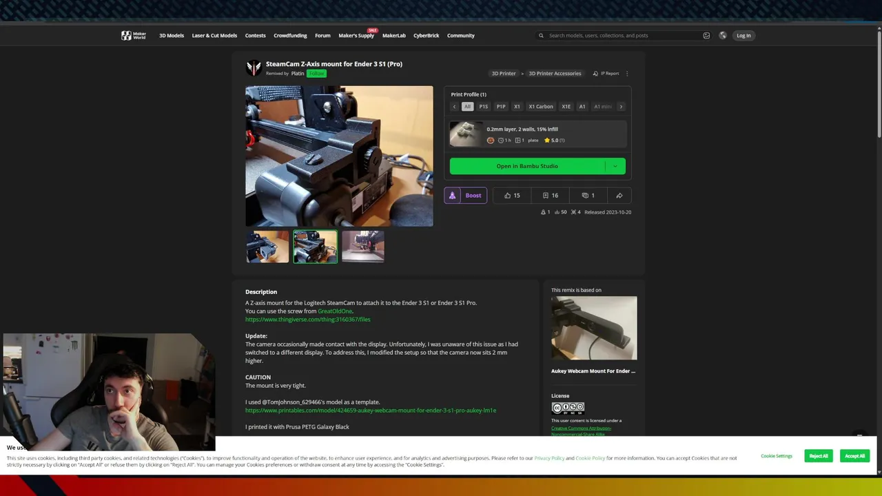Viewport: 882px width, 496px height.
Task: Open Creative Commons Attribution license link
Action: click(581, 431)
